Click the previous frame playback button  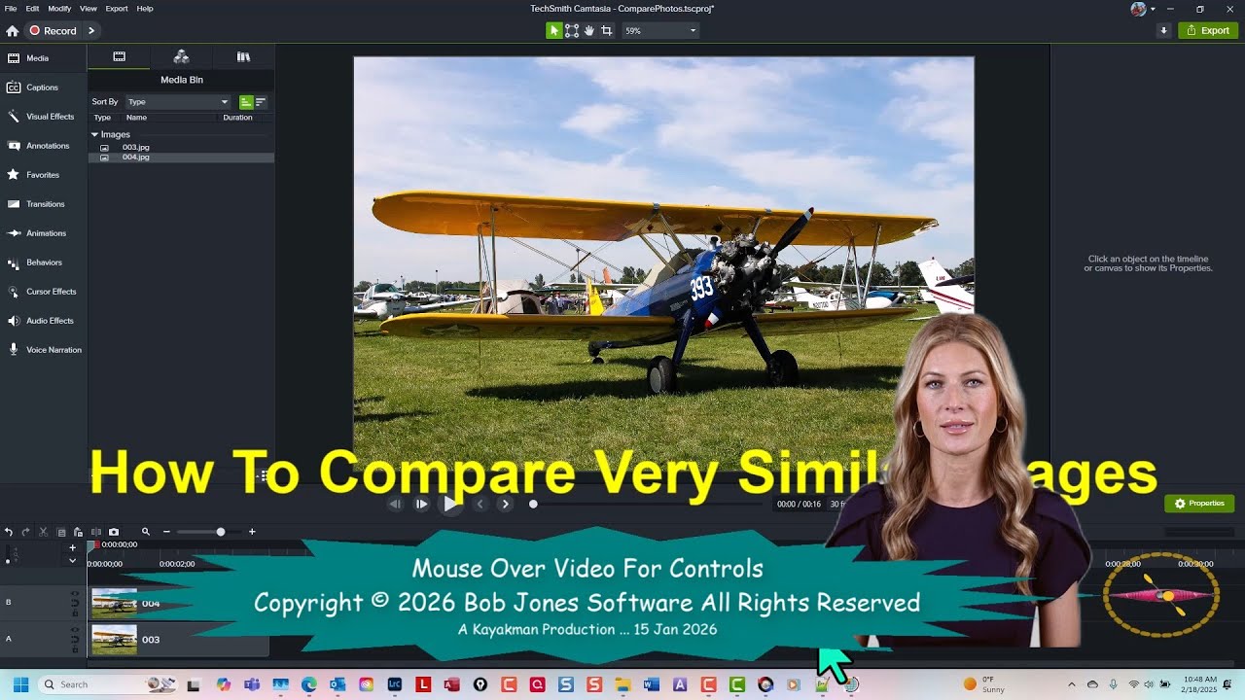(395, 504)
